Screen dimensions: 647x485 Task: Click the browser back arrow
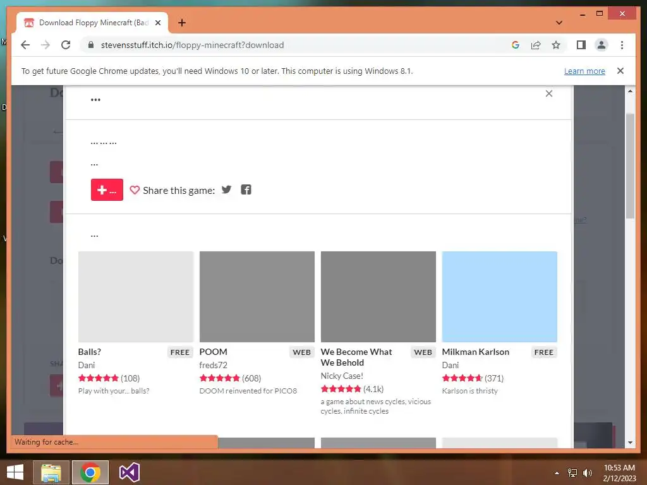[x=25, y=45]
